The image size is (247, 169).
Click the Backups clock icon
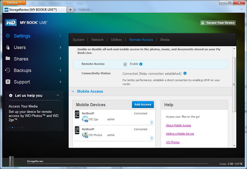coord(7,70)
